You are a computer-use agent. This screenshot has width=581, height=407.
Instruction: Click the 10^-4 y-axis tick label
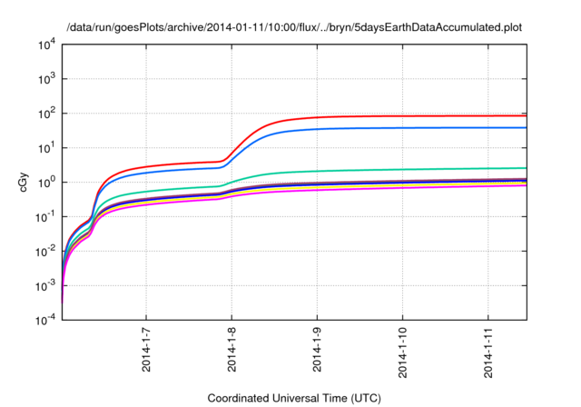click(x=45, y=321)
